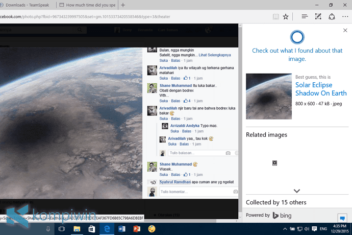Open Cortana feedback chat icon
This screenshot has height=235, width=352.
[342, 218]
